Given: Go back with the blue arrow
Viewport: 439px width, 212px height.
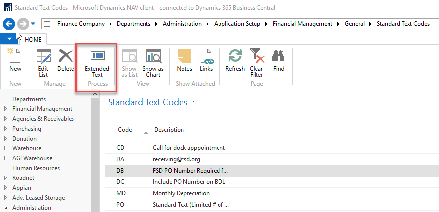Looking at the screenshot, I should point(9,24).
